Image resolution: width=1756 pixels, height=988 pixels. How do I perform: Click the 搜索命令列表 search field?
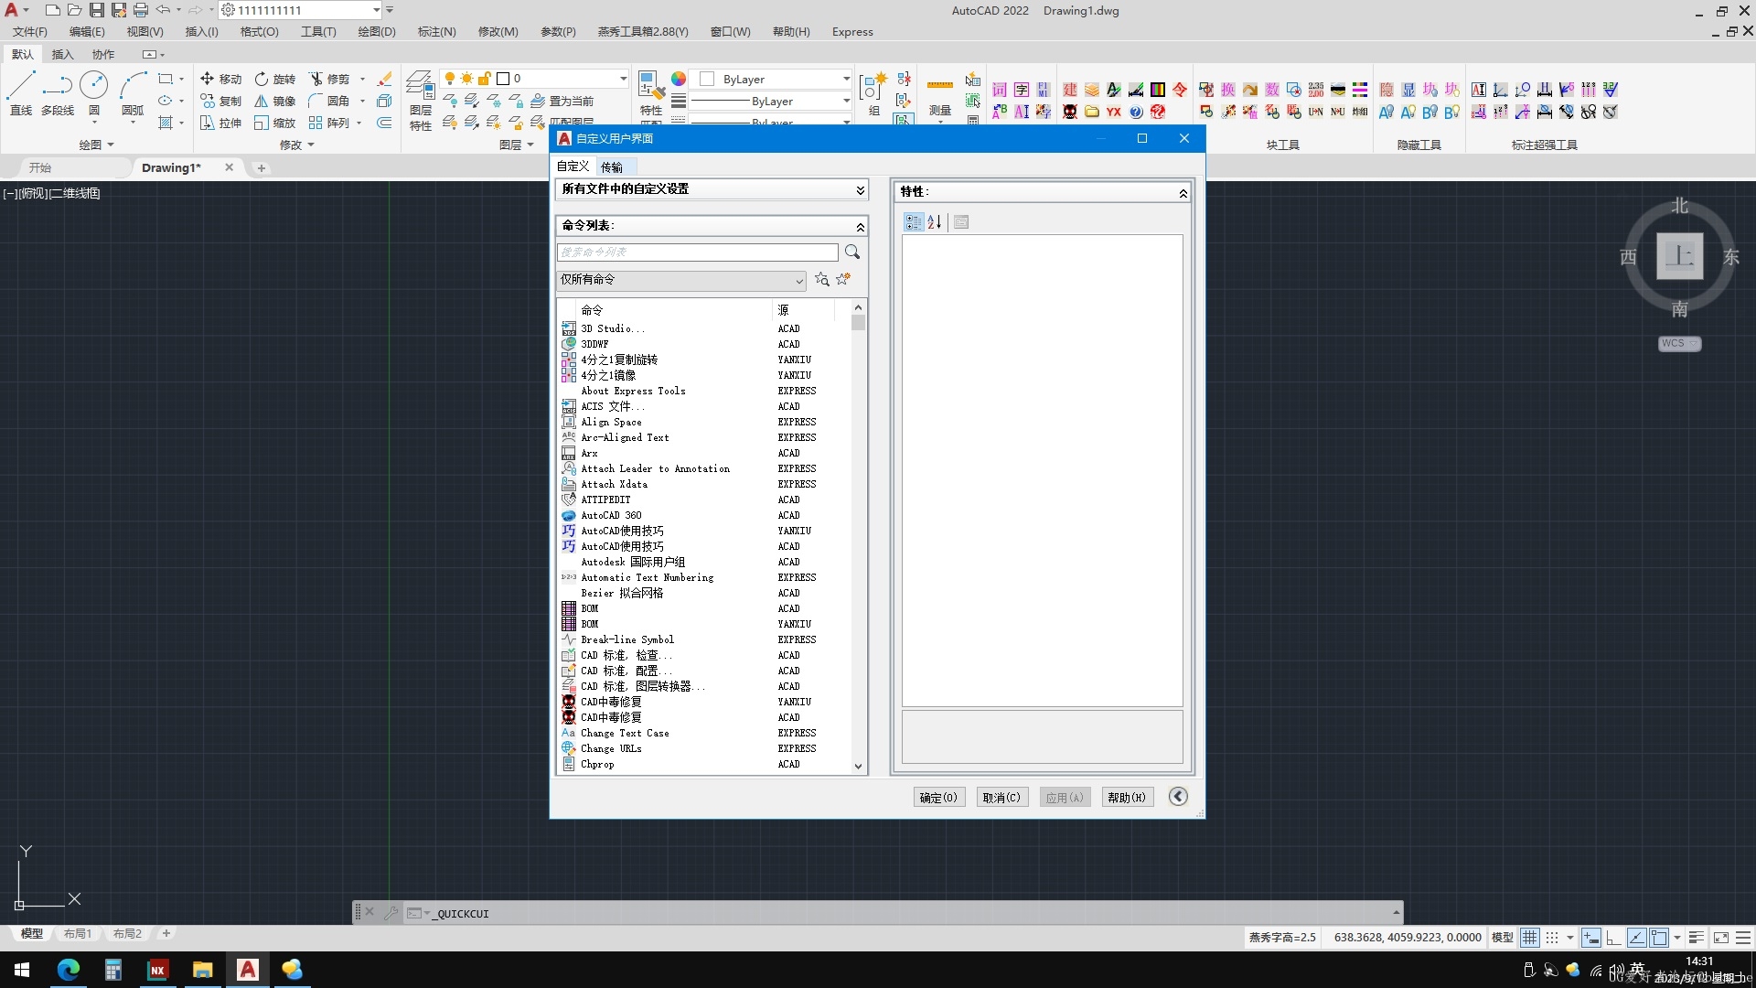click(697, 252)
